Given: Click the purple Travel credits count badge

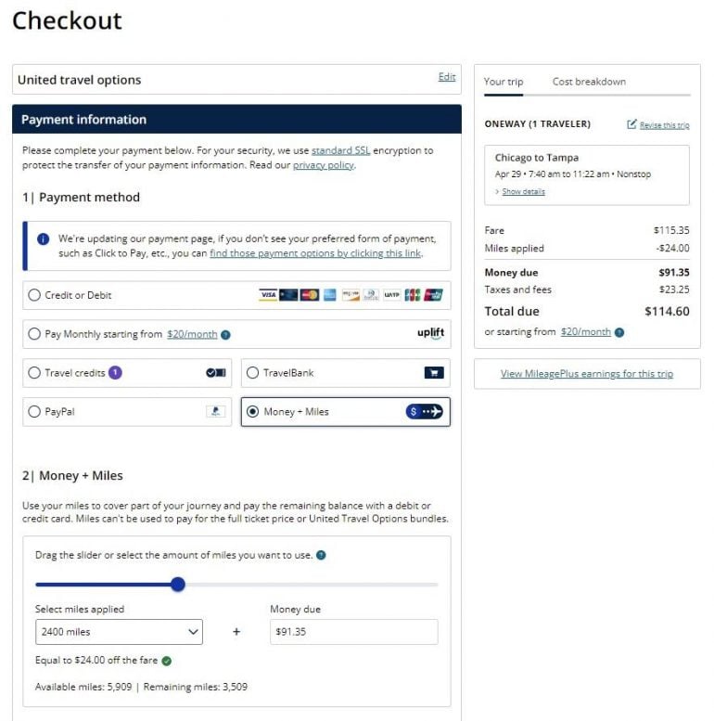Looking at the screenshot, I should pos(116,373).
